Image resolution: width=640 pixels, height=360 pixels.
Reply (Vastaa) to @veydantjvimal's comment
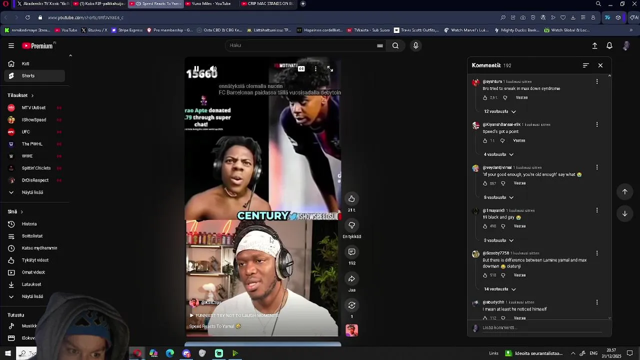519,183
